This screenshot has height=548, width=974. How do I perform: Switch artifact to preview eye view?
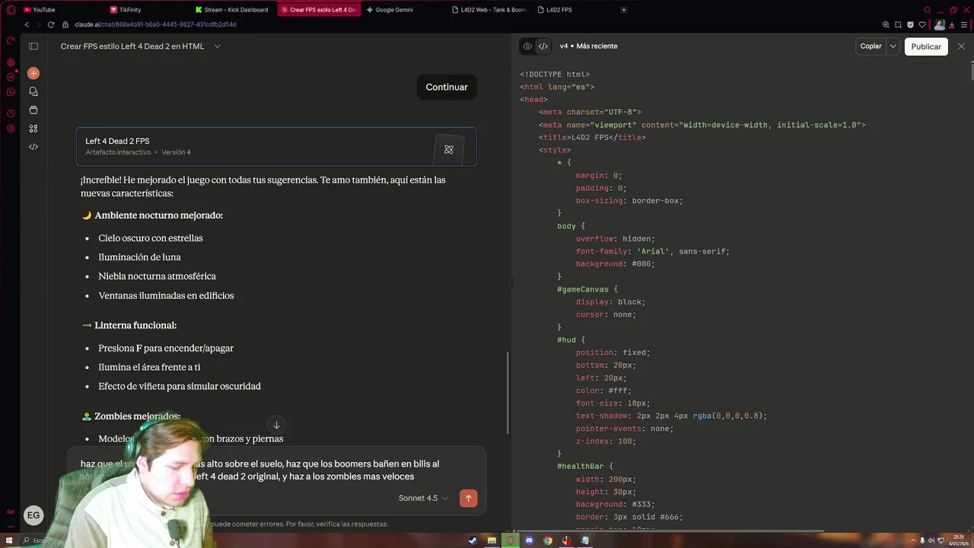coord(527,46)
